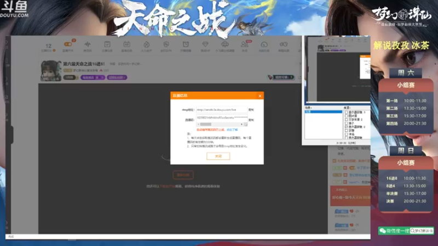Image resolution: width=438 pixels, height=246 pixels.
Task: Click the OBS LIVE timer status text
Action: click(346, 143)
